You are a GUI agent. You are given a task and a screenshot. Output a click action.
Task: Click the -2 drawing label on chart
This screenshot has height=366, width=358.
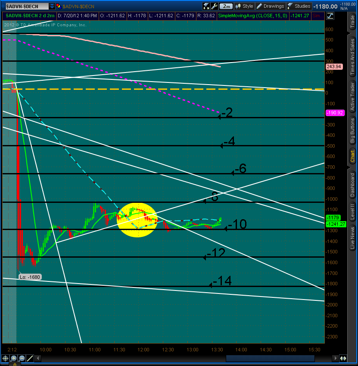point(227,112)
